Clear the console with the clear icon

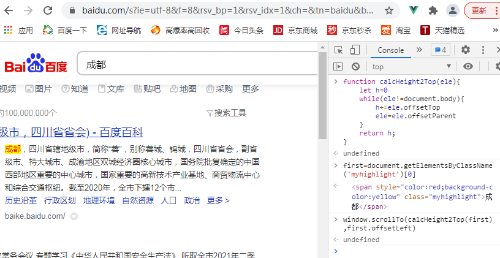pyautogui.click(x=355, y=66)
